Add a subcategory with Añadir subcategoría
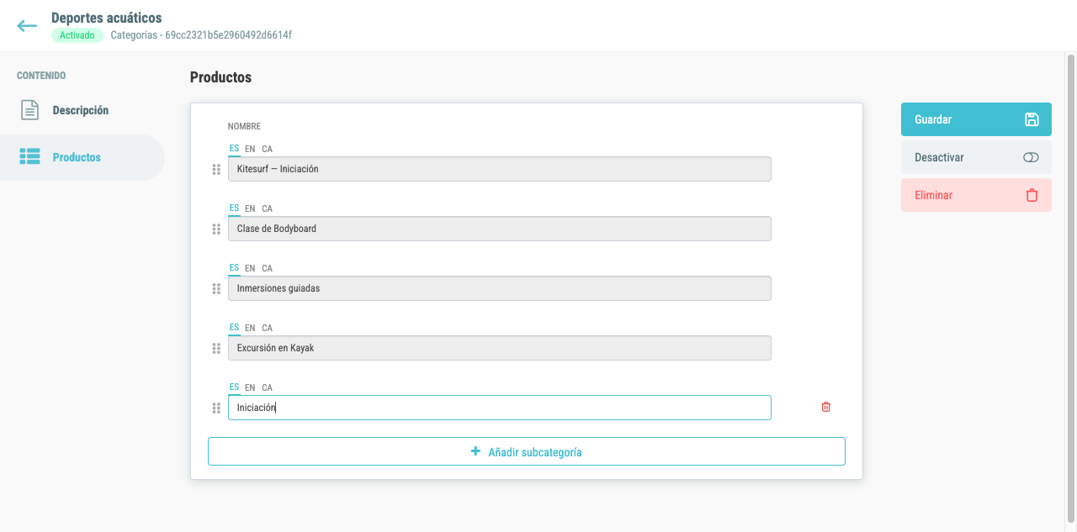This screenshot has width=1077, height=532. [x=527, y=451]
